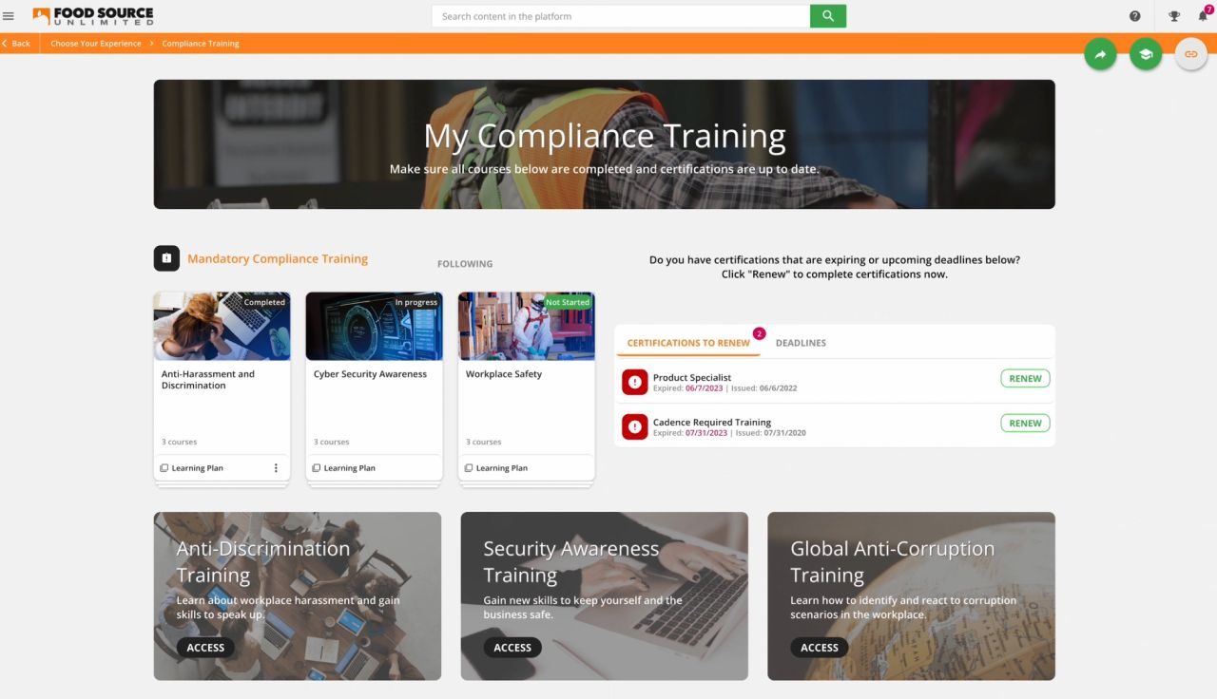Screen dimensions: 1217x699
Task: Open the hamburger main menu
Action: point(9,16)
